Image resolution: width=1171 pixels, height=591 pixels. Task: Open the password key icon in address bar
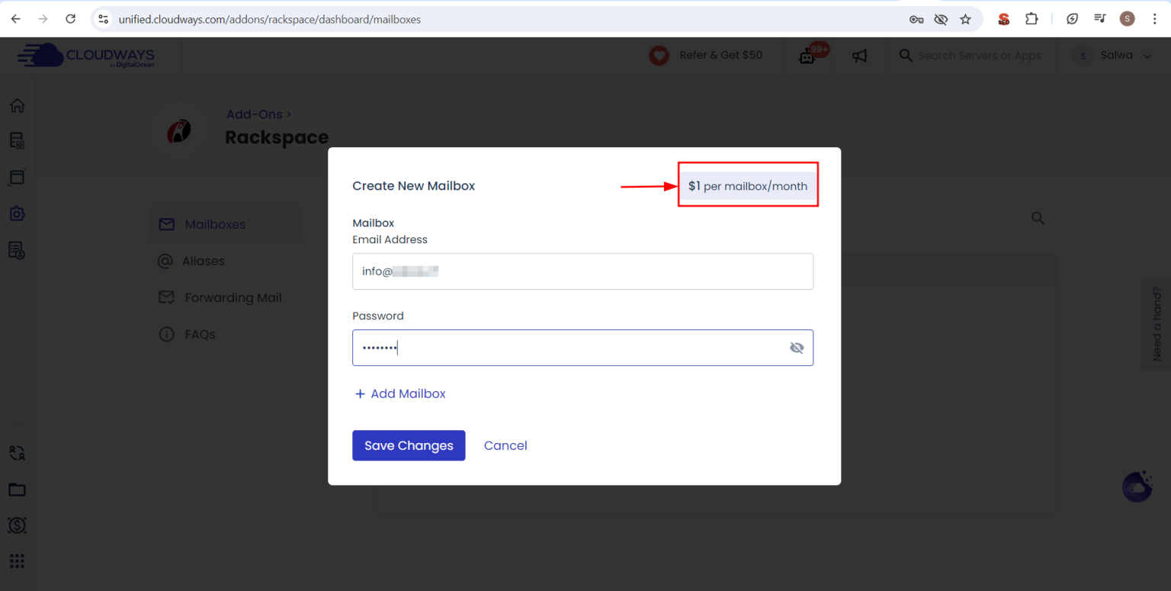[x=916, y=19]
